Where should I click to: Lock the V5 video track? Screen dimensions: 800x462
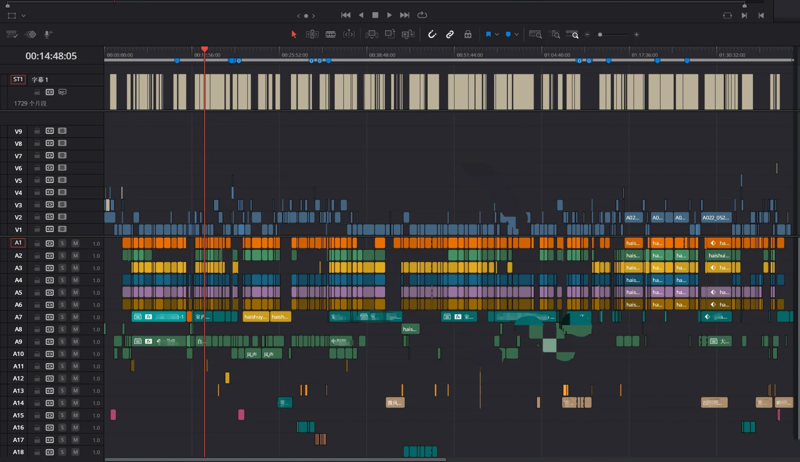point(37,180)
